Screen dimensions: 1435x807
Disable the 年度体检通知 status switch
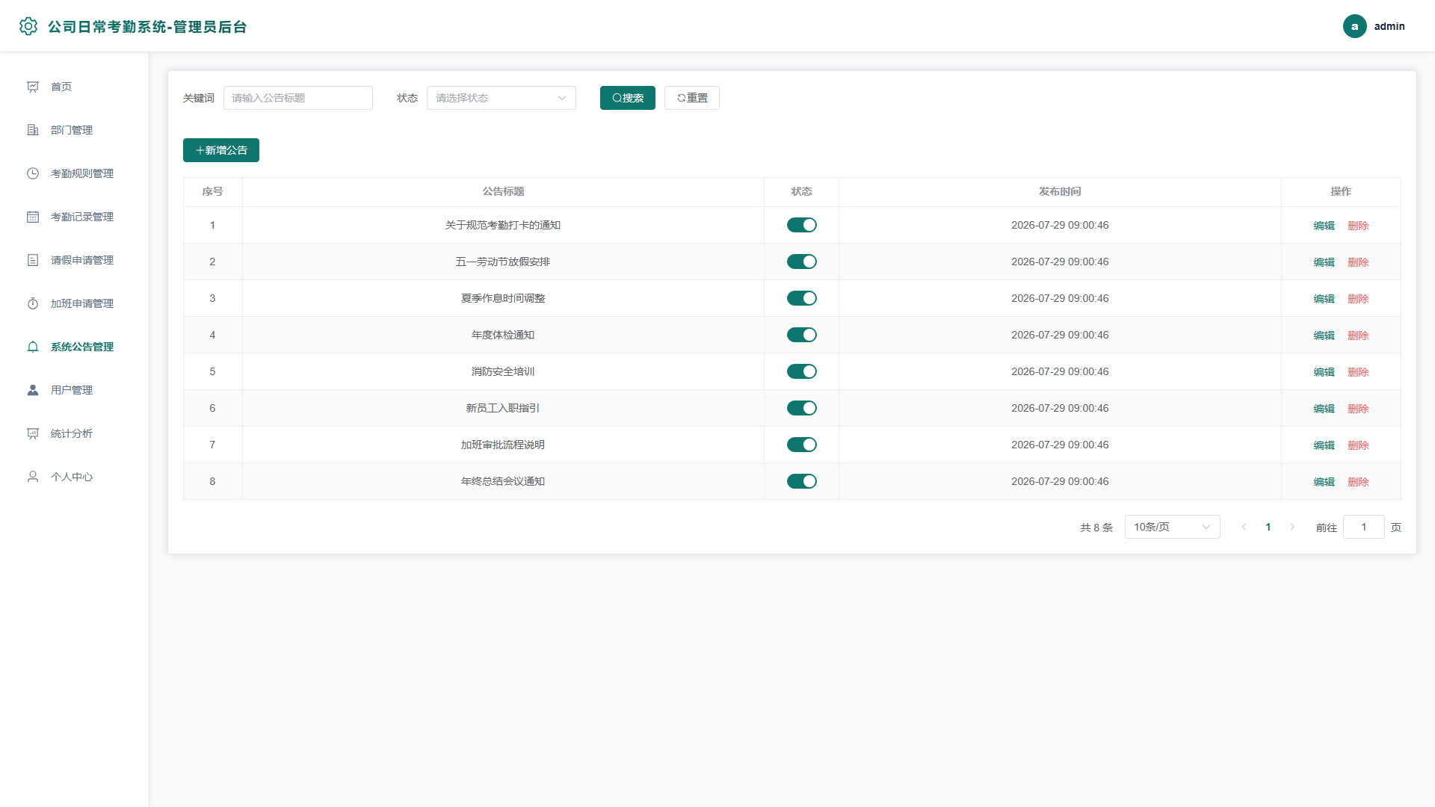point(801,335)
